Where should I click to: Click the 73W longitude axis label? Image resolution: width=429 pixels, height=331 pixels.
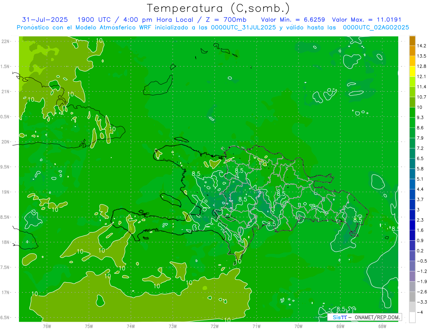(173, 326)
